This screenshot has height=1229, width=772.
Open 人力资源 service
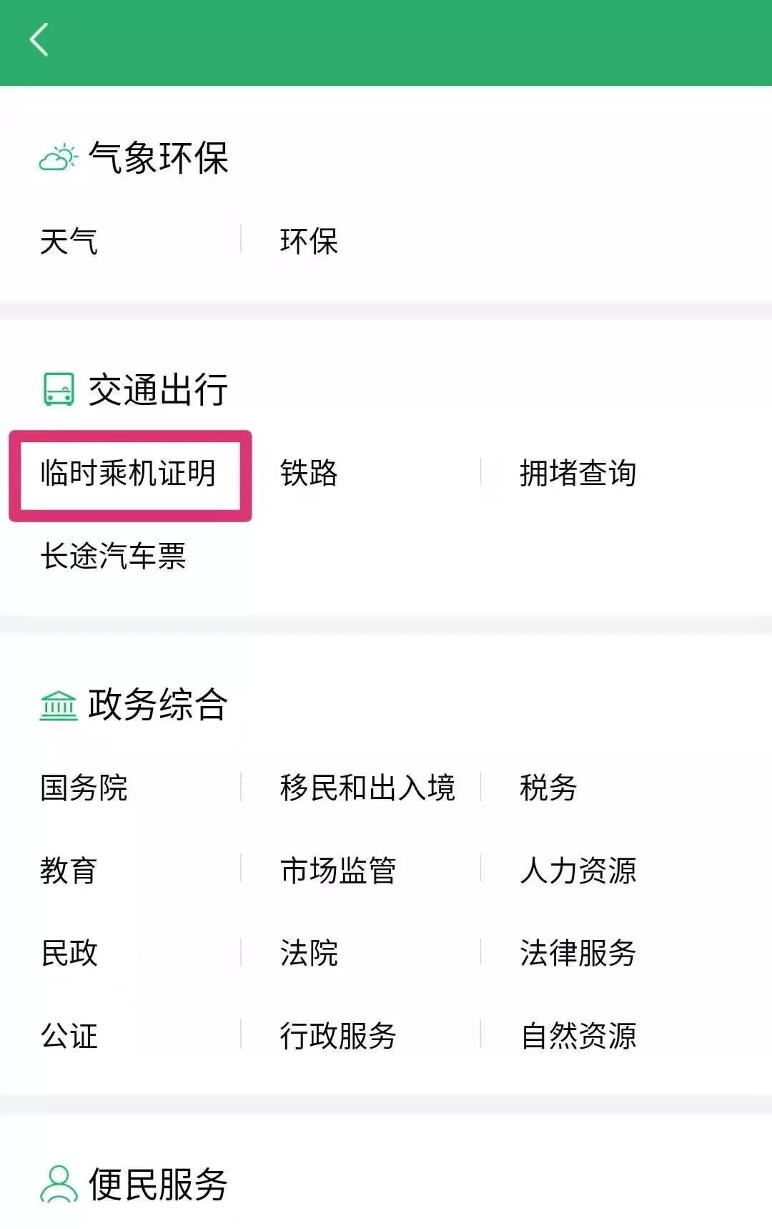click(x=578, y=871)
